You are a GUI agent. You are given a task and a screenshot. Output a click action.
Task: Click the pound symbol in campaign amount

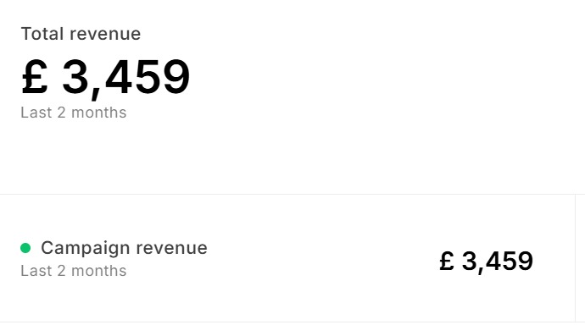(x=447, y=261)
